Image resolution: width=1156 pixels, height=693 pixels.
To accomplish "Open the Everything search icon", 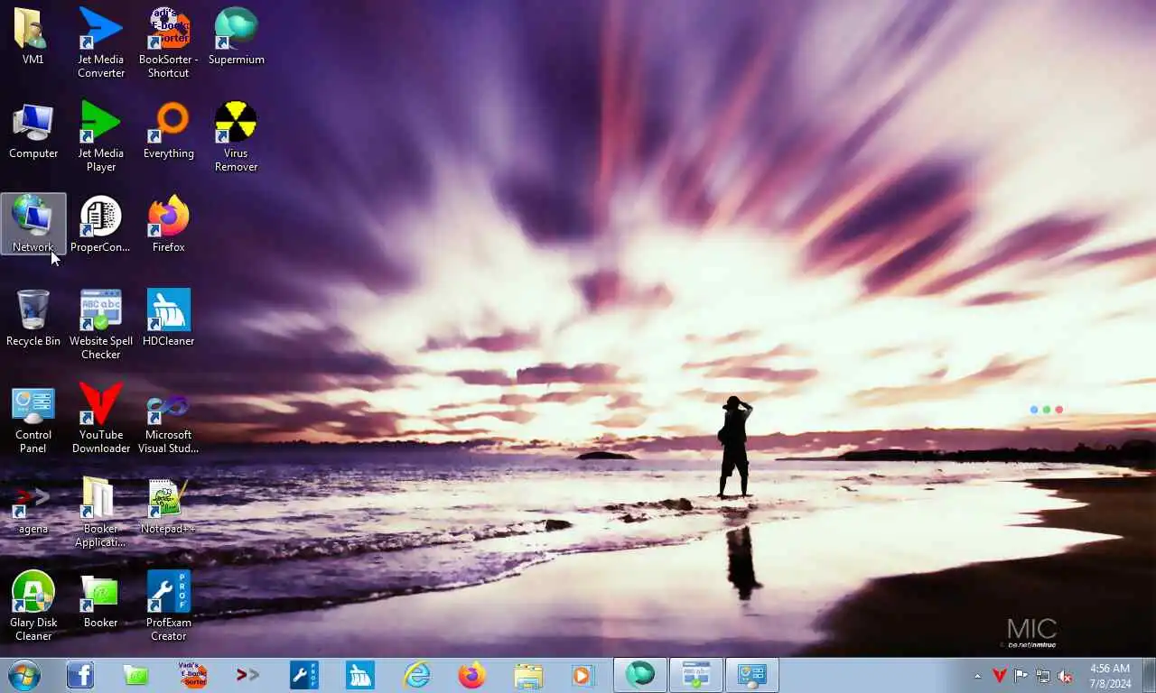I will [x=169, y=131].
